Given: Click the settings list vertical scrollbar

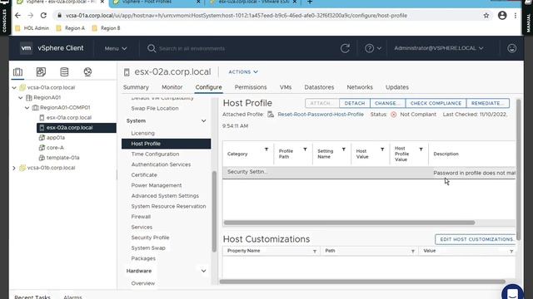Looking at the screenshot, I should [x=214, y=212].
